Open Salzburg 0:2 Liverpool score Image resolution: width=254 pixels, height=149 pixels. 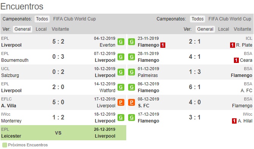point(58,72)
